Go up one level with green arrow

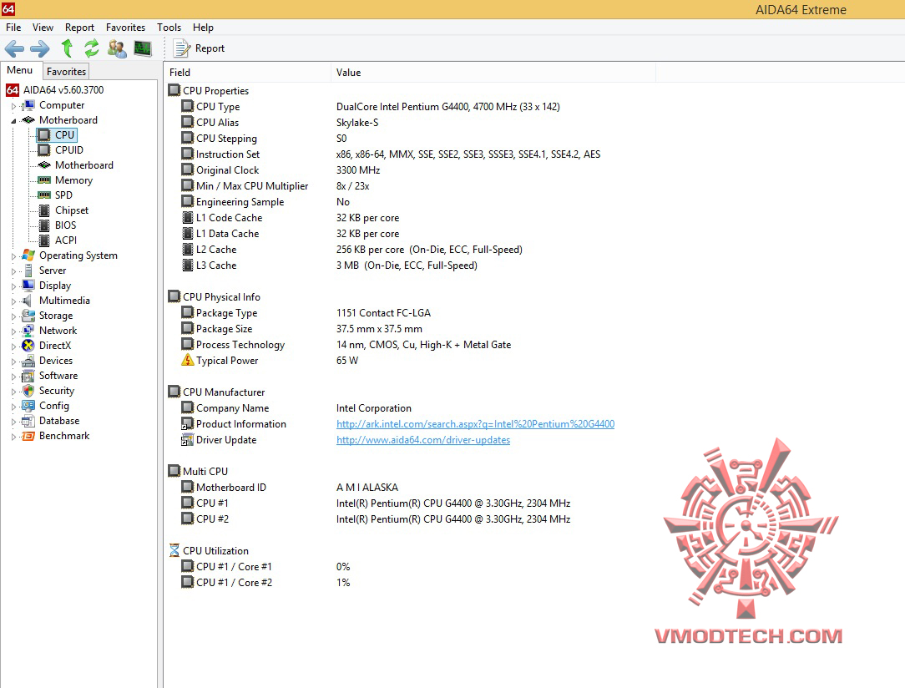[x=67, y=48]
